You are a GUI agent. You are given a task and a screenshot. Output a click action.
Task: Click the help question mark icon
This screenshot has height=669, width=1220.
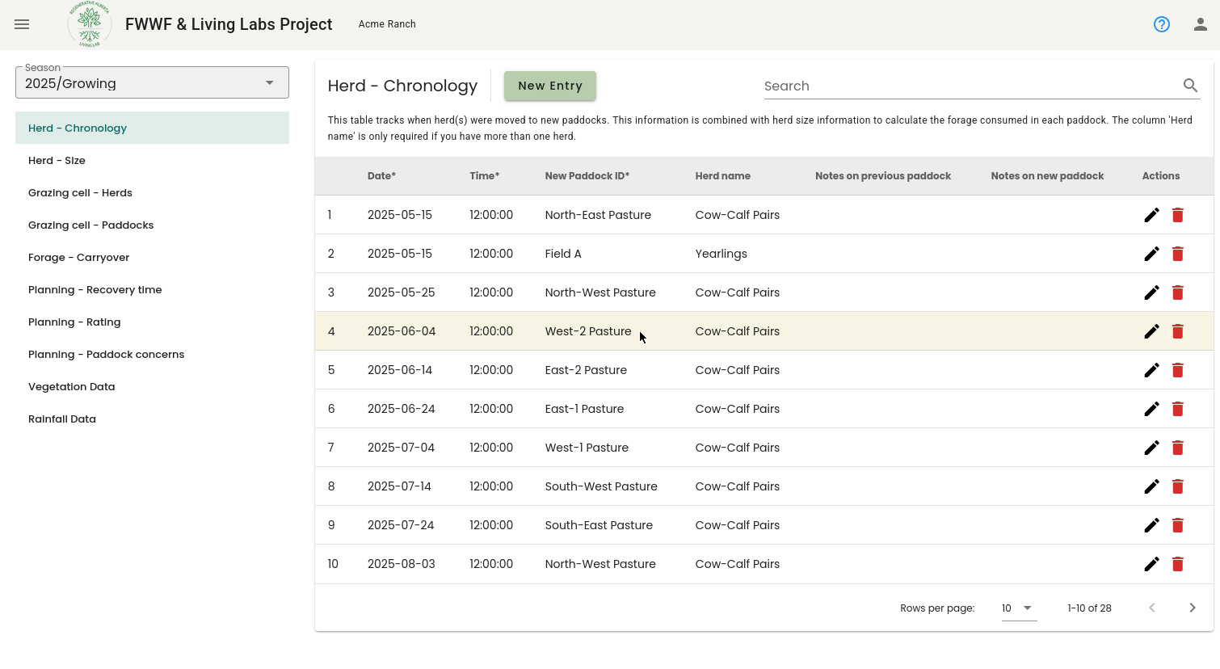[x=1162, y=24]
